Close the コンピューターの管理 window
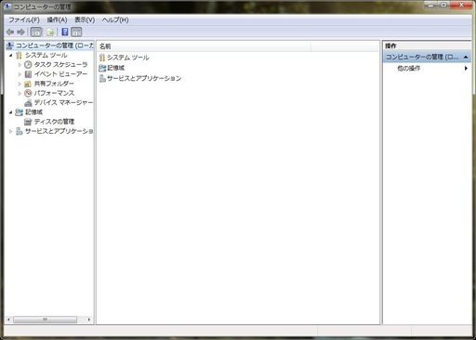The image size is (476, 340). click(461, 5)
